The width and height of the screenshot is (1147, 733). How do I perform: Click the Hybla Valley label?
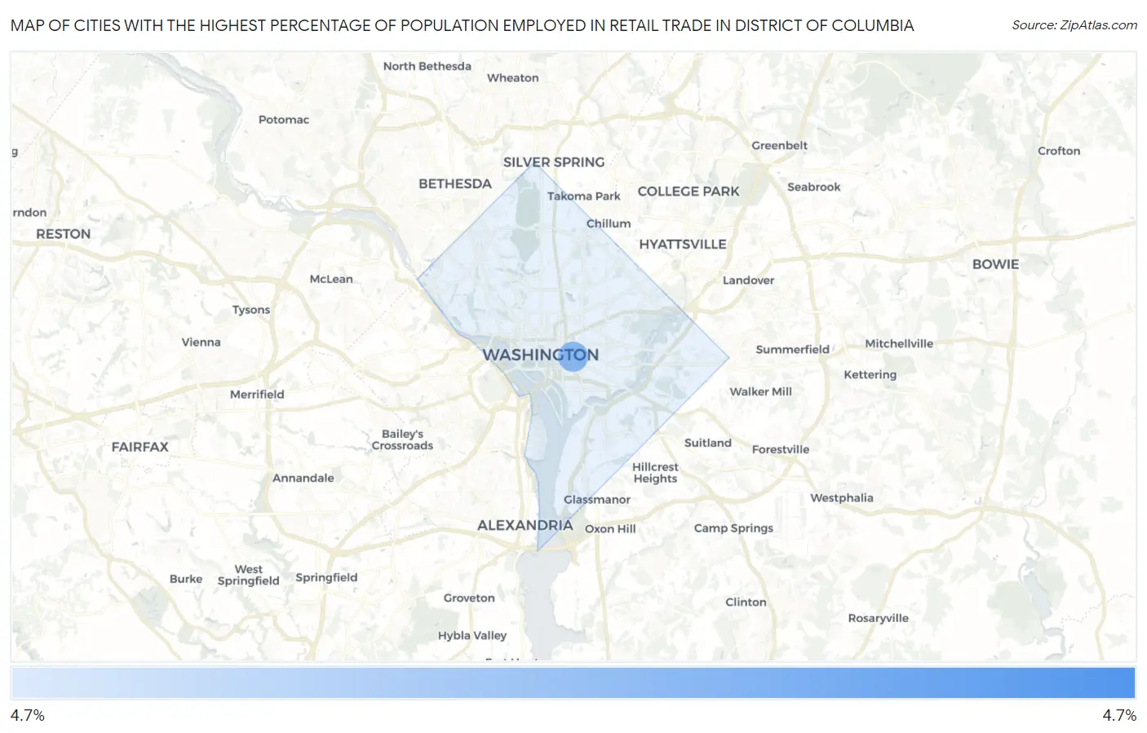[x=472, y=636]
